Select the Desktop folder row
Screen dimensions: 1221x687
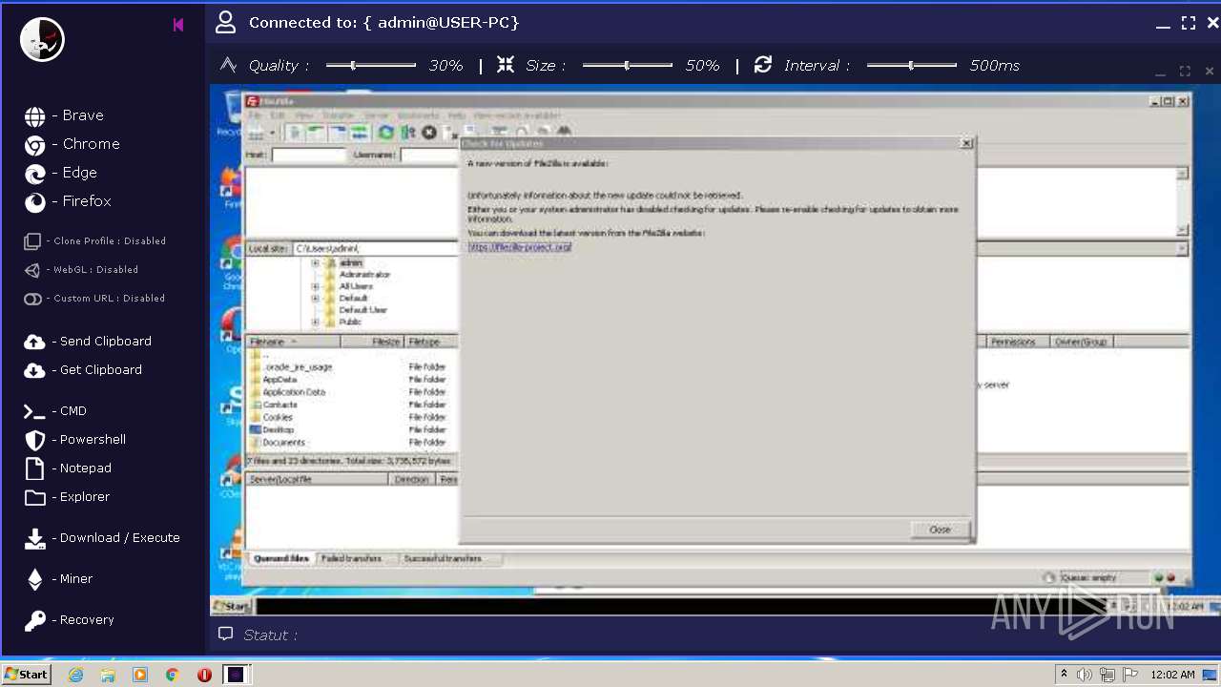pos(352,430)
